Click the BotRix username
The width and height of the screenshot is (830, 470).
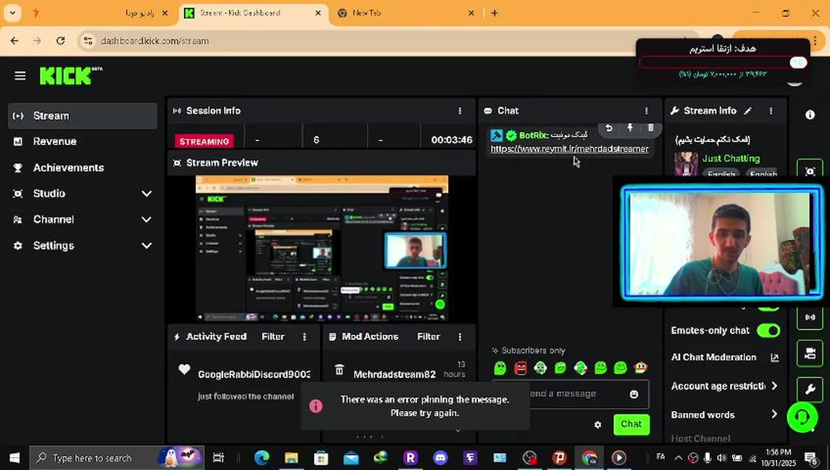pyautogui.click(x=532, y=135)
